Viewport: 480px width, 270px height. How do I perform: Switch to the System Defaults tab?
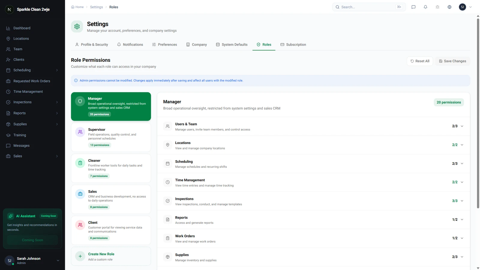coord(232,45)
